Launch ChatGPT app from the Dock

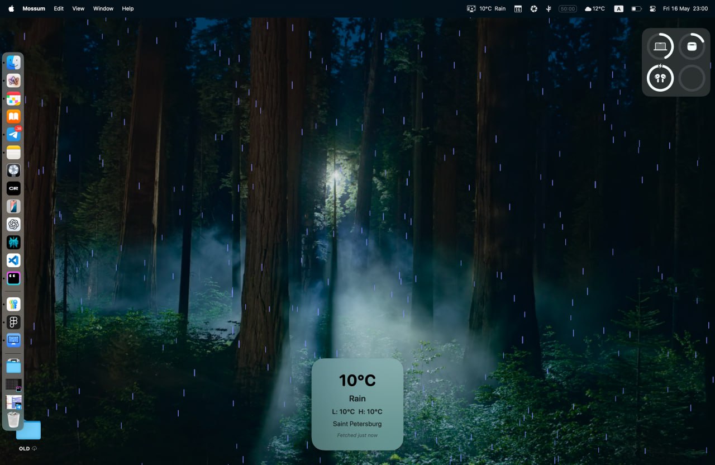coord(13,224)
